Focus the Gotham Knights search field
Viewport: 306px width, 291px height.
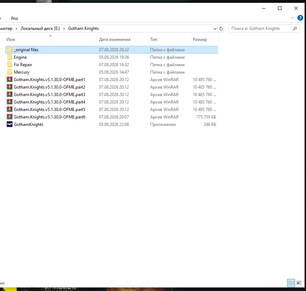click(264, 28)
